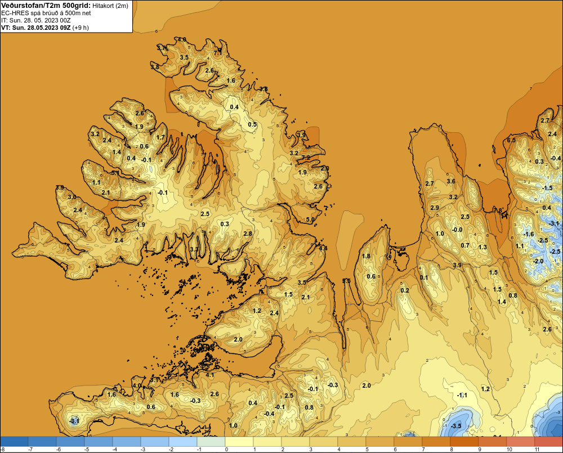The width and height of the screenshot is (563, 453).
Task: Click the "1.3" temperature value
Action: pyautogui.click(x=482, y=247)
